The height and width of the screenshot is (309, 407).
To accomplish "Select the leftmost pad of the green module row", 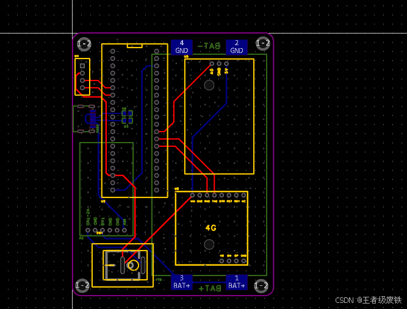I will (88, 230).
